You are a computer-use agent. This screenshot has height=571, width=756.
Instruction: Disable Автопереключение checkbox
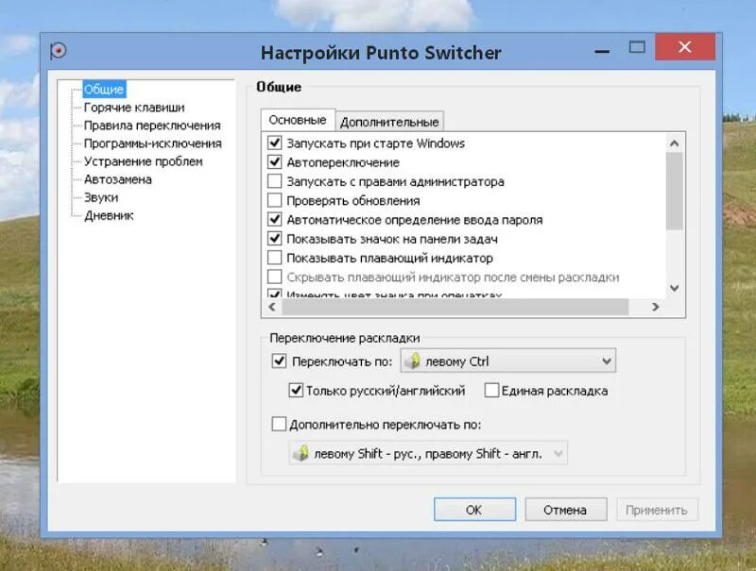[274, 161]
